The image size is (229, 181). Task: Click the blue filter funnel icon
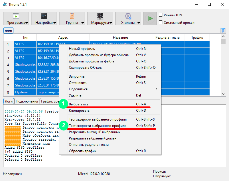coord(223,30)
